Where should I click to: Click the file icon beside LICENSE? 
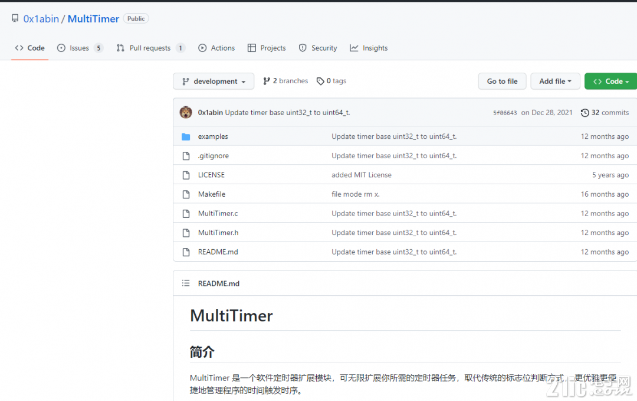pyautogui.click(x=186, y=175)
